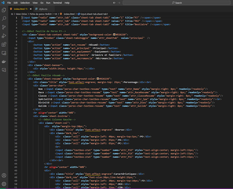Open the Explorer view in activity bar
The height and width of the screenshot is (189, 233).
click(x=4, y=10)
